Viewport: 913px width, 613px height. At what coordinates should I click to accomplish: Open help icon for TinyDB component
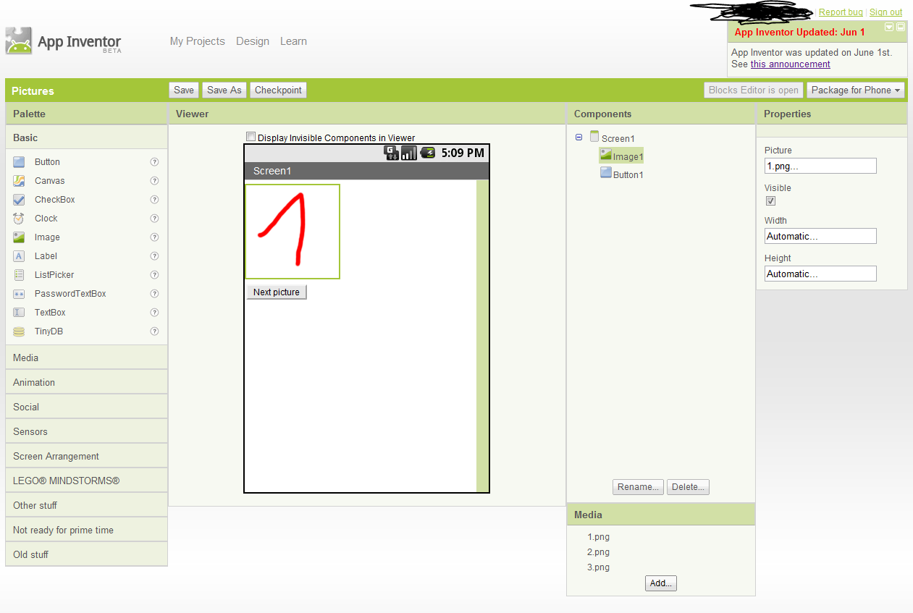tap(154, 331)
